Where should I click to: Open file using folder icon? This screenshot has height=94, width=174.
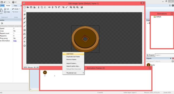coord(28,7)
